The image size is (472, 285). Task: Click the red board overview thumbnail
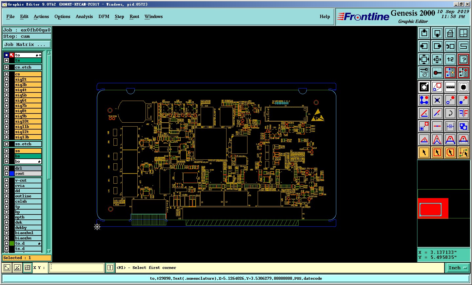tap(433, 208)
